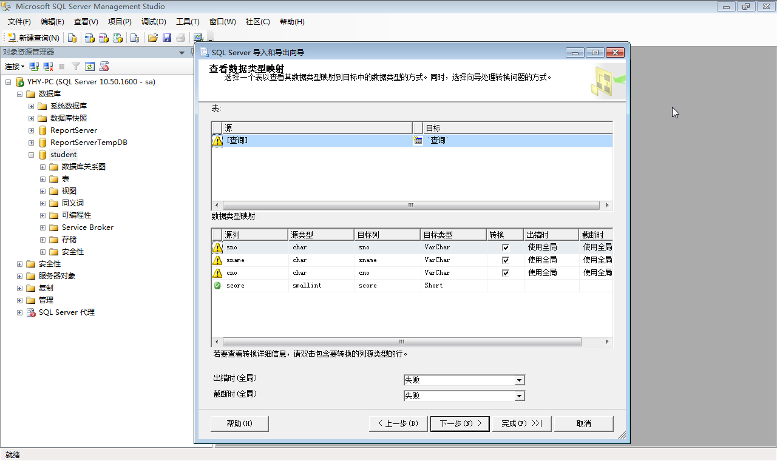Select the 管理 tree item
The height and width of the screenshot is (461, 777).
[x=46, y=300]
